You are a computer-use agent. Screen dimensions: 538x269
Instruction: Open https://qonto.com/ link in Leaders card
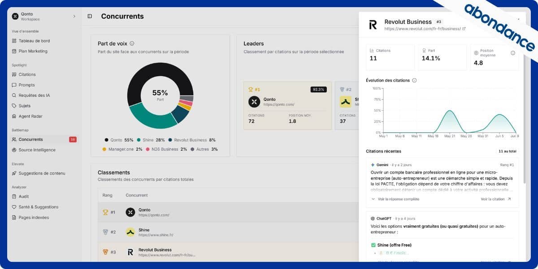click(279, 104)
